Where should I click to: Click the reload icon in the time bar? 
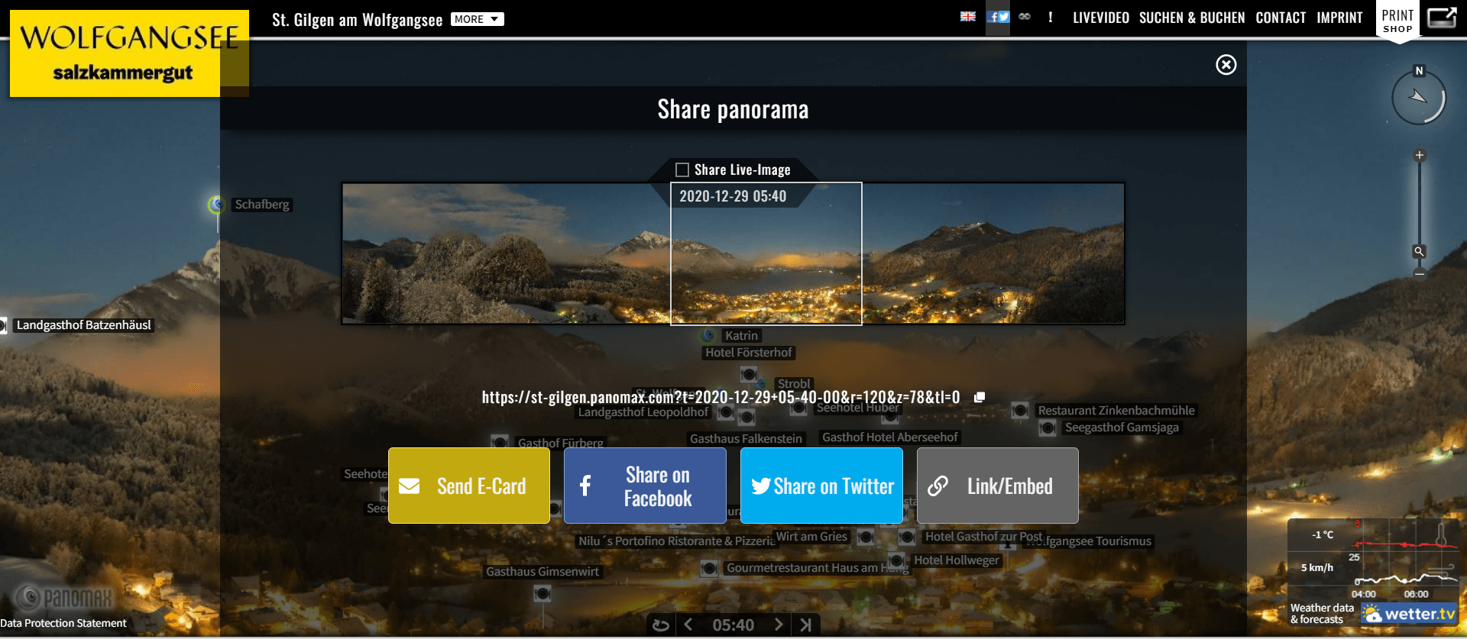(x=661, y=625)
